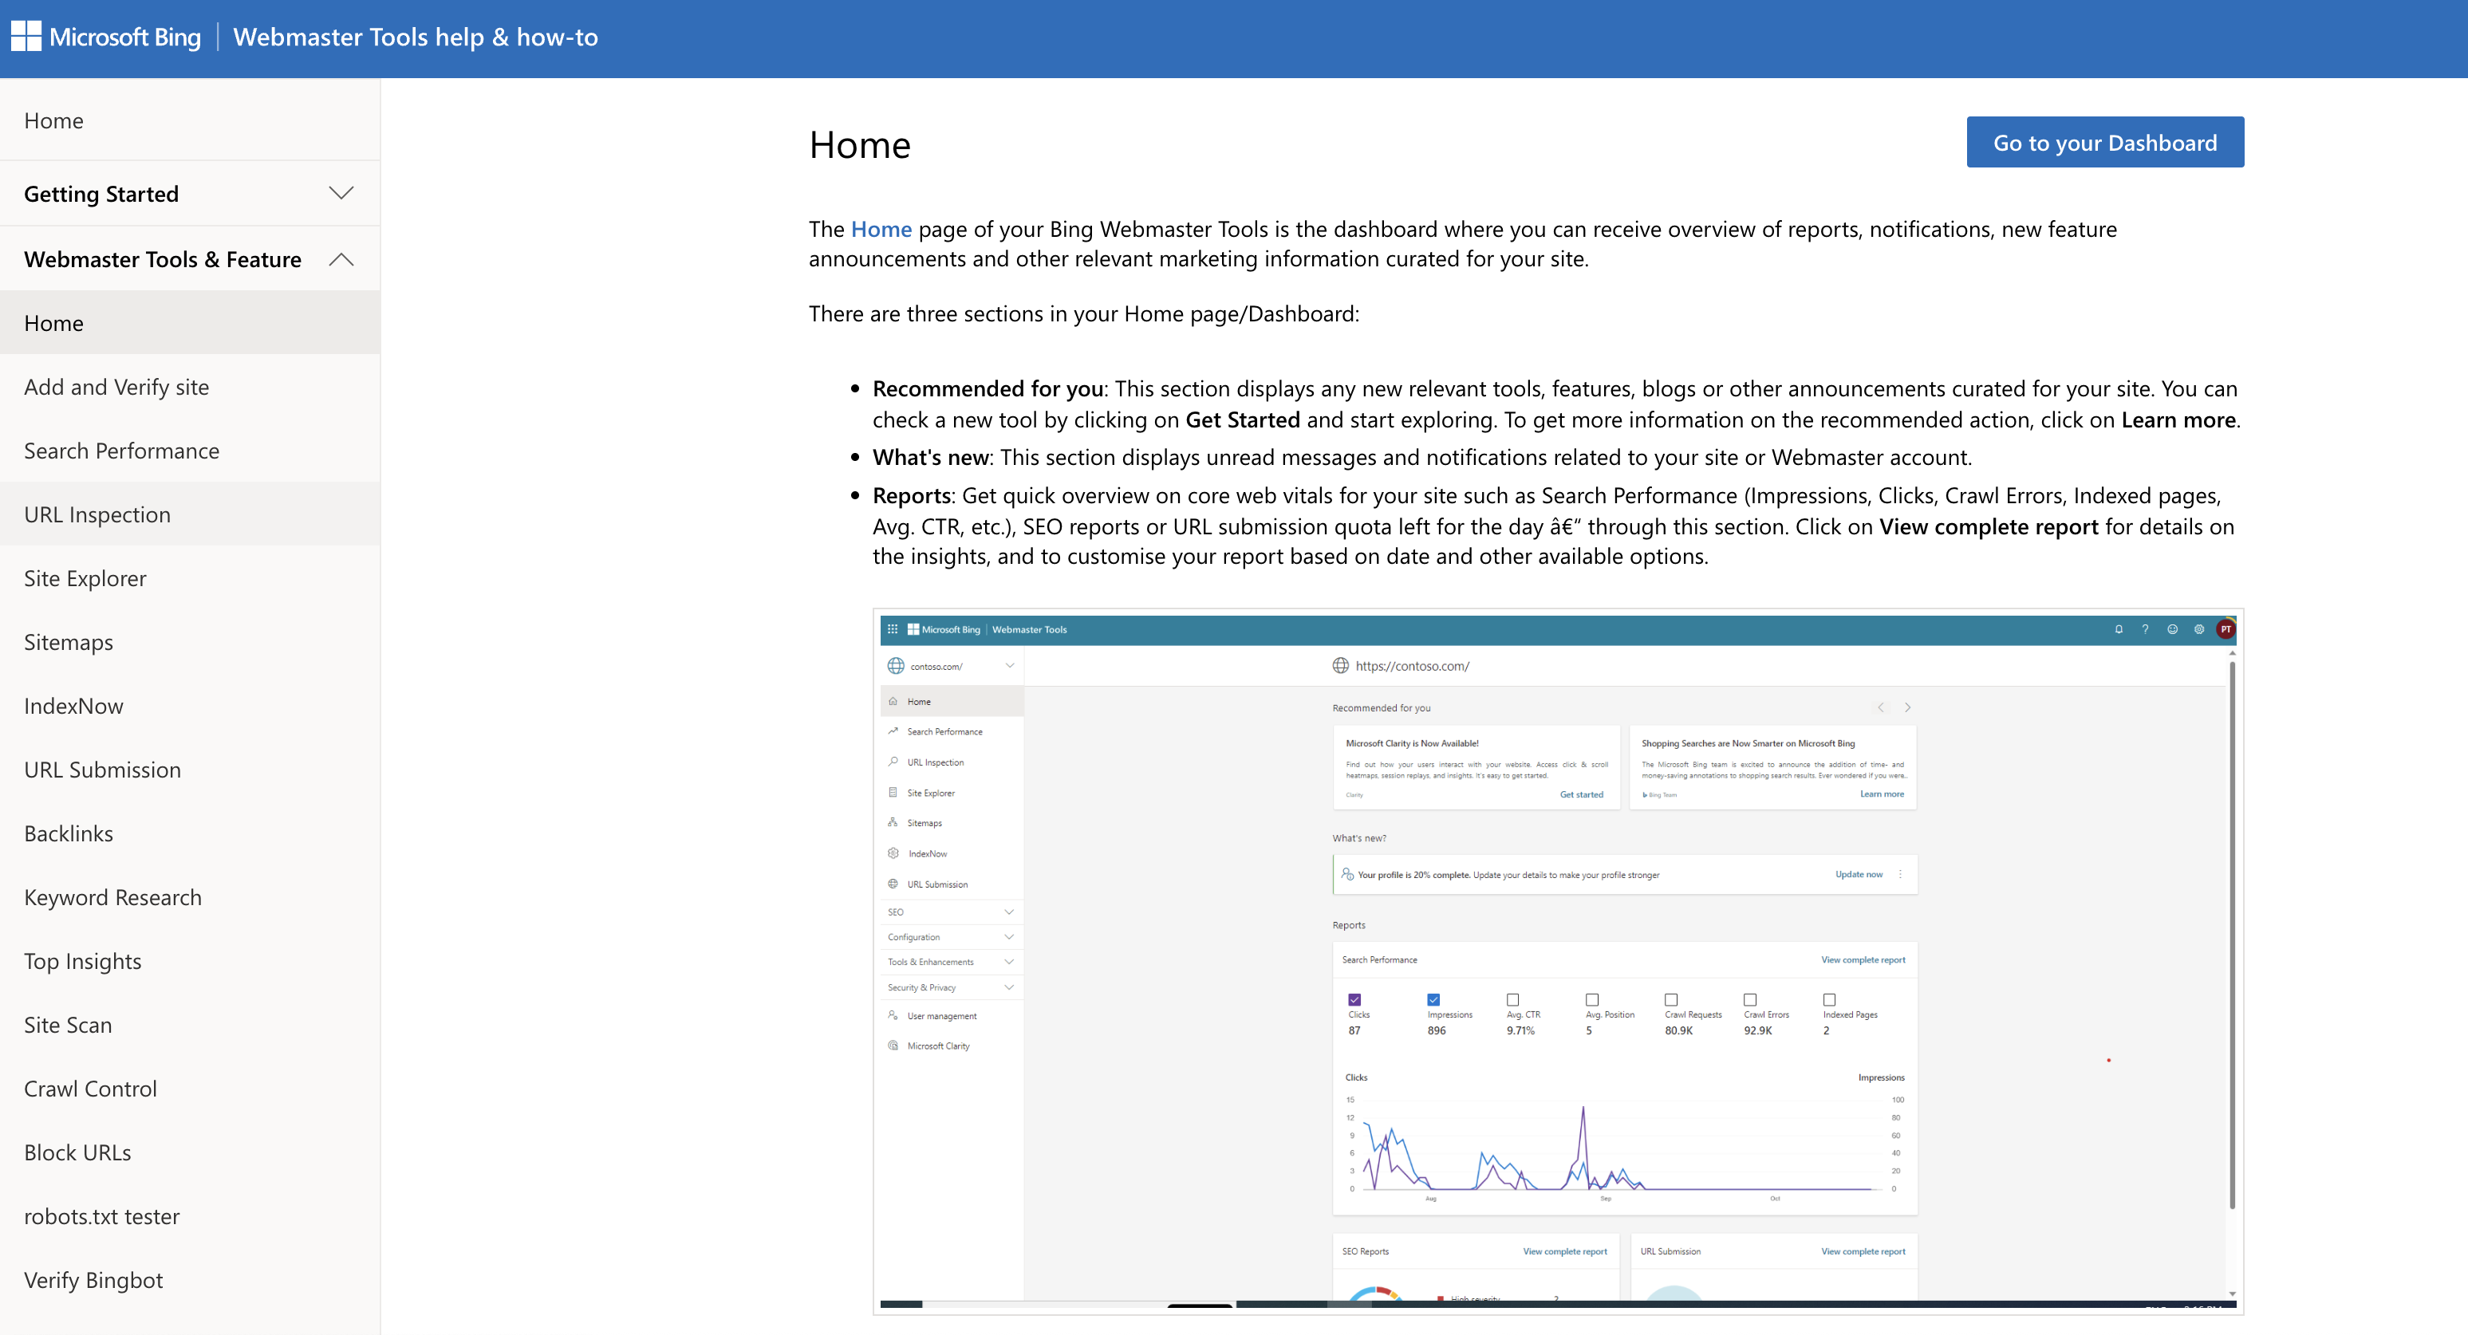Follow the blue Home link in paragraph
Screen dimensions: 2468x1335
pos(881,229)
